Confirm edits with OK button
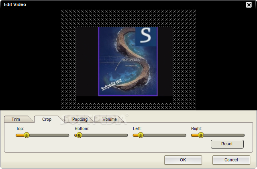This screenshot has height=169, width=257. [x=183, y=160]
